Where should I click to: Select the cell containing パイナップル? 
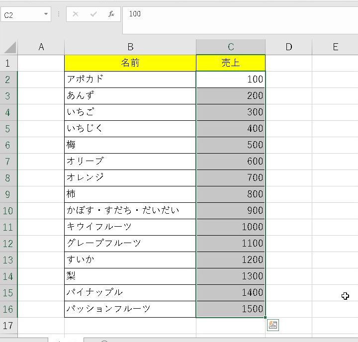tap(130, 293)
